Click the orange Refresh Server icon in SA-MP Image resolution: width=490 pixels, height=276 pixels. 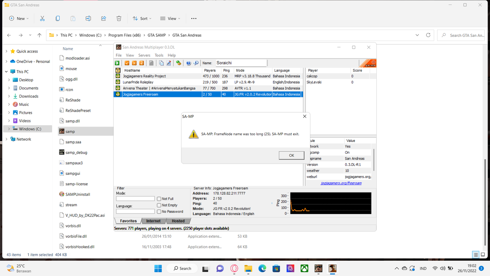(142, 63)
